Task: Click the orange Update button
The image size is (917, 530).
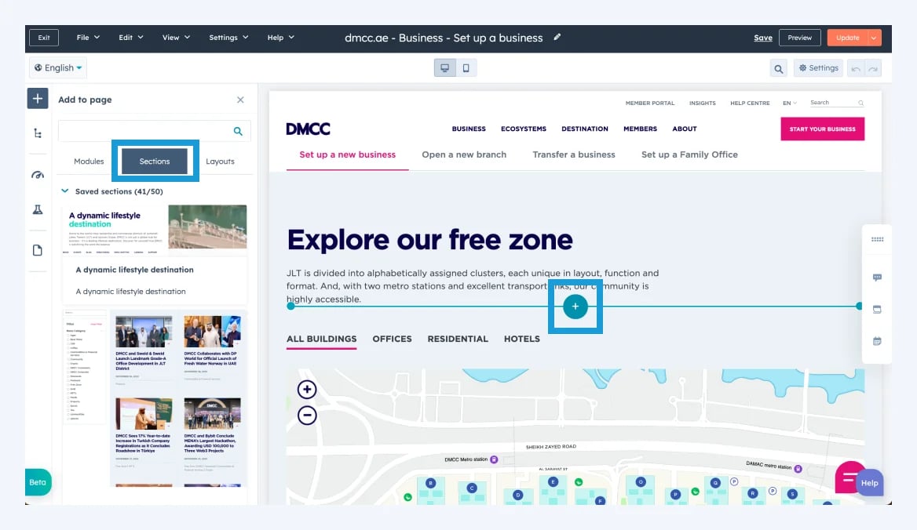Action: (x=847, y=38)
